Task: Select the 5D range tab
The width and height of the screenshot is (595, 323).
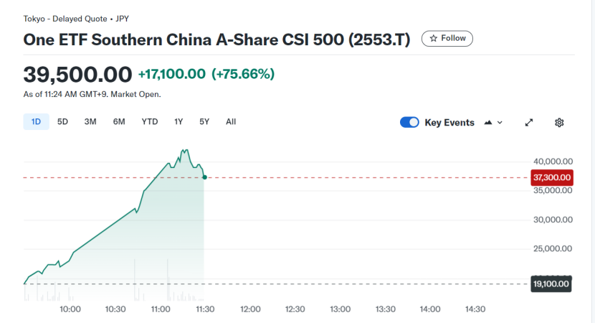Action: [x=62, y=121]
